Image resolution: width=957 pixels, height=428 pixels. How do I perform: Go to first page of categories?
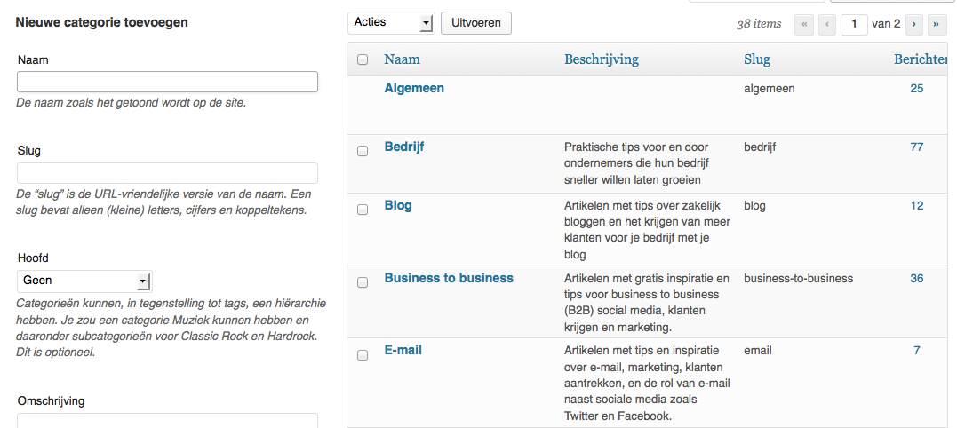click(x=805, y=24)
